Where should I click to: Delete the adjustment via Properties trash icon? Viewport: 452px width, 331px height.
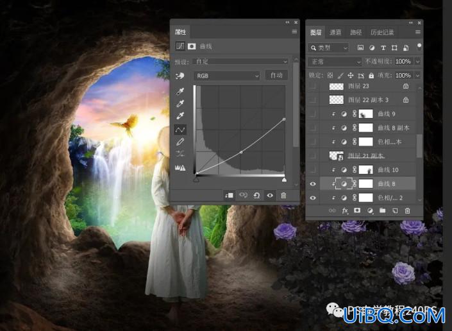(283, 196)
